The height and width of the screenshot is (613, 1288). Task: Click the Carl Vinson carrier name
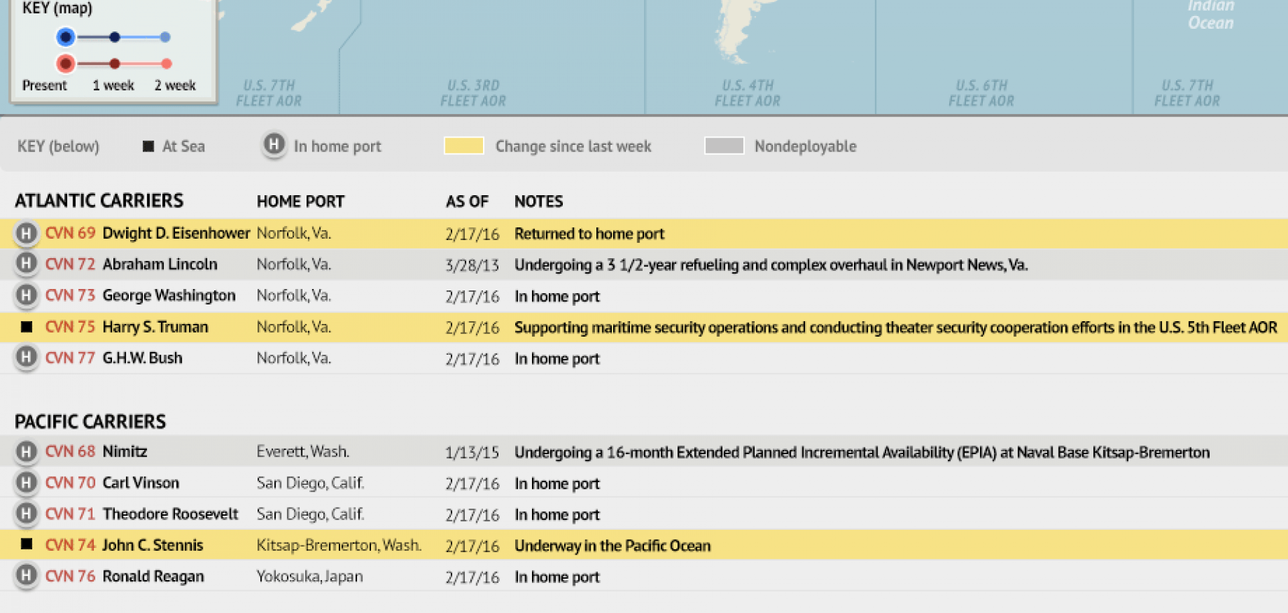[x=141, y=483]
